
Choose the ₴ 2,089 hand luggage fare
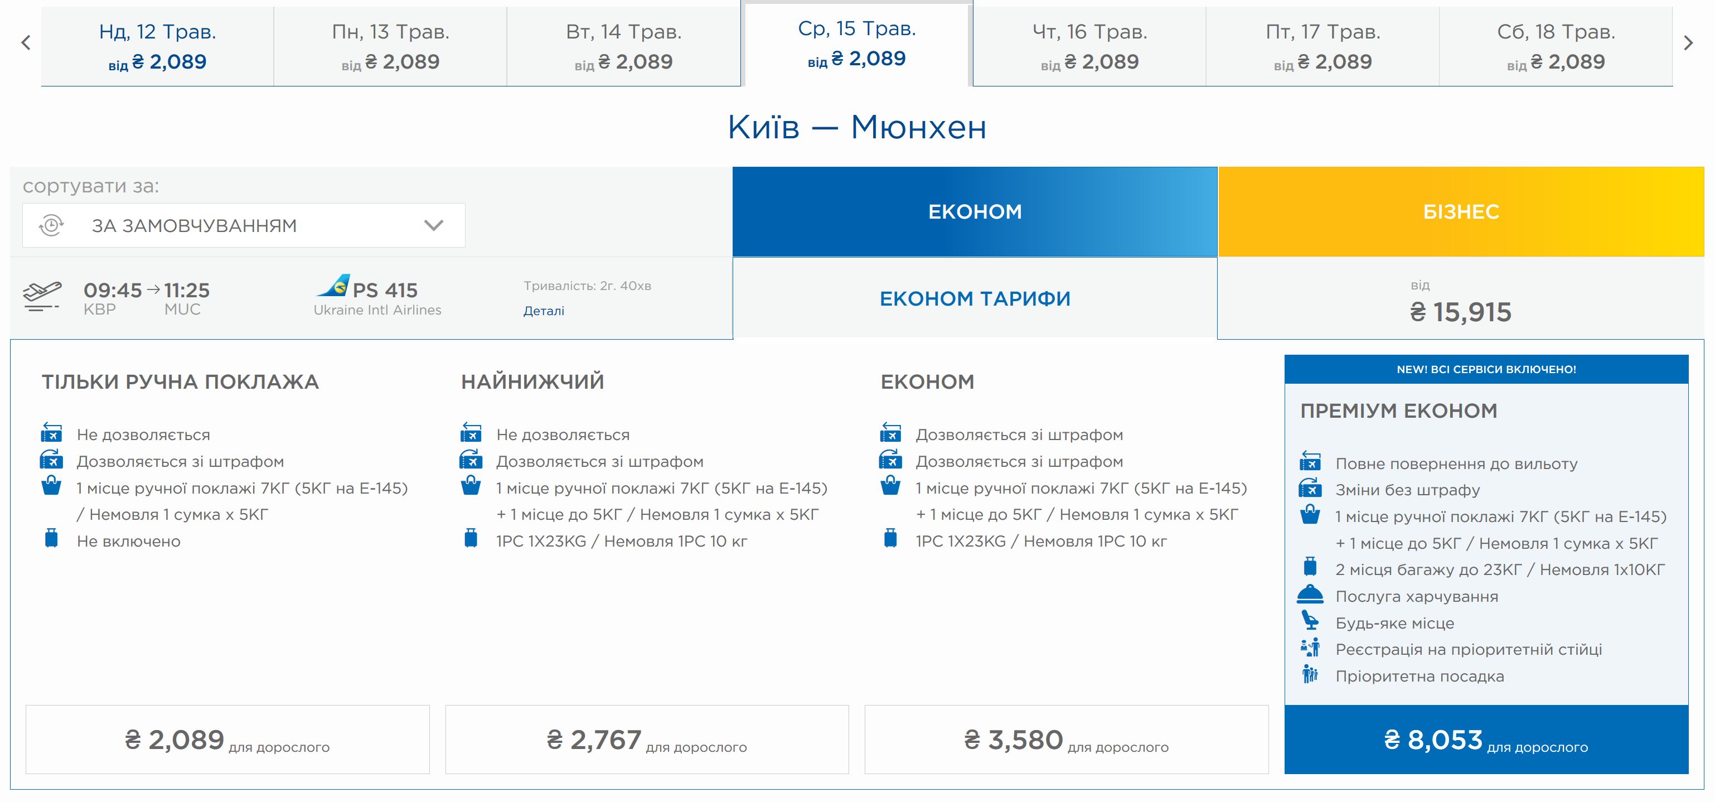[x=227, y=740]
